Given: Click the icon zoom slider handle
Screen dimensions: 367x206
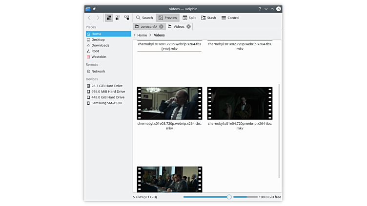Looking at the screenshot, I should pyautogui.click(x=229, y=197).
